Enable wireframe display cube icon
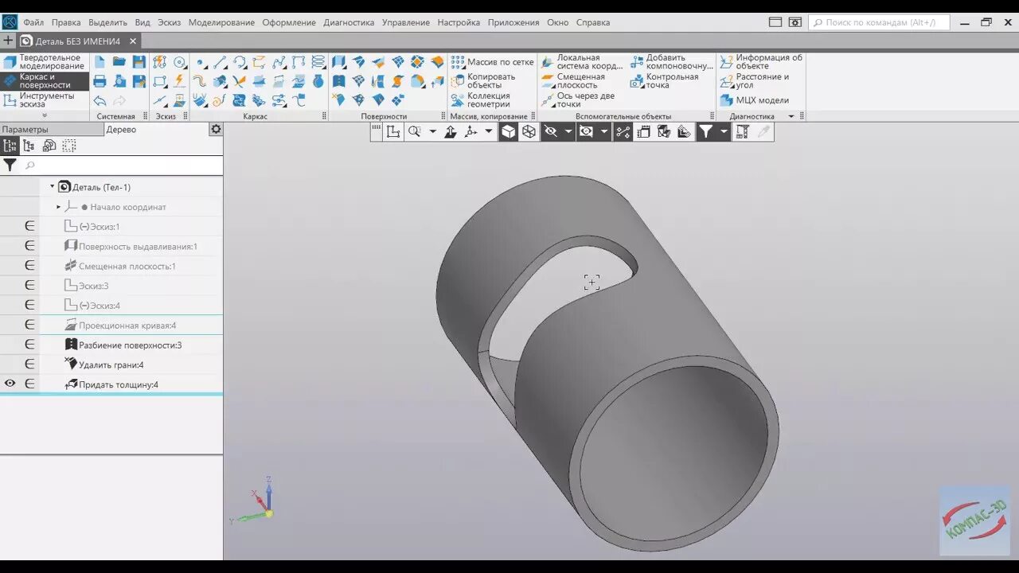This screenshot has width=1019, height=573. coord(529,131)
